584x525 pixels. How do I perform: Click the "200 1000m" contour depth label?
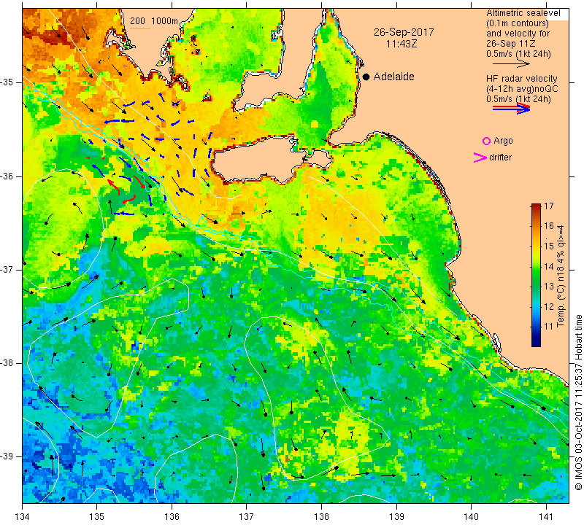point(154,21)
